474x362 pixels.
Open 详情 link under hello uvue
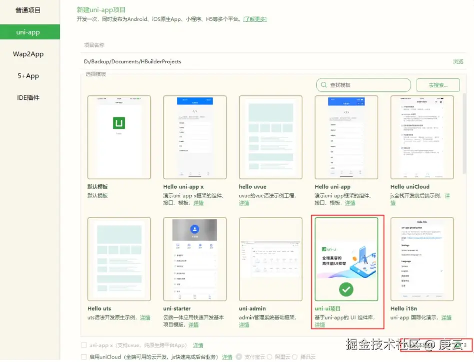pos(244,203)
